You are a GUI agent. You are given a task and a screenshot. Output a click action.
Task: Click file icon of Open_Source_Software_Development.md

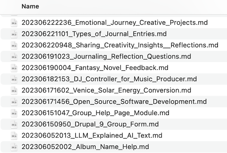click(14, 102)
